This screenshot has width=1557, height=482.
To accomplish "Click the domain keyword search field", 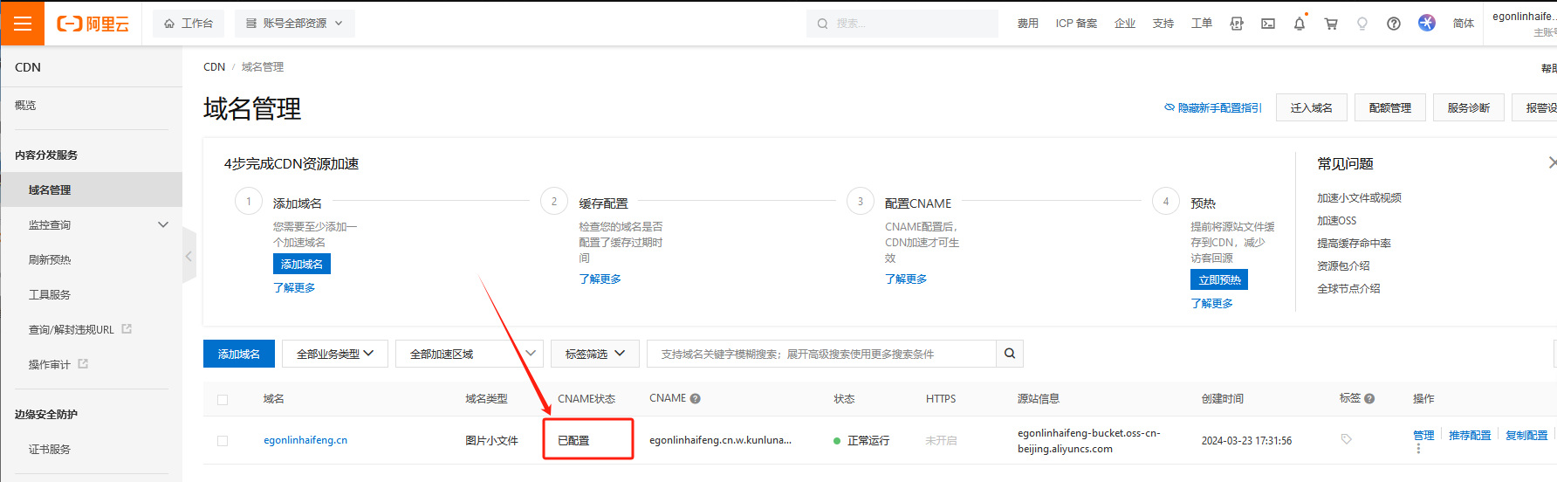I will click(820, 354).
